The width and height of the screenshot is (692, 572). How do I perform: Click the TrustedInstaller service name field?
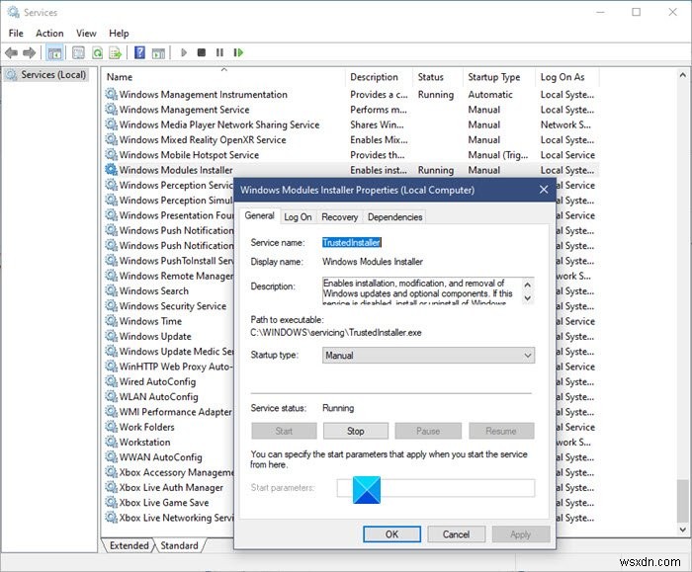tap(352, 243)
